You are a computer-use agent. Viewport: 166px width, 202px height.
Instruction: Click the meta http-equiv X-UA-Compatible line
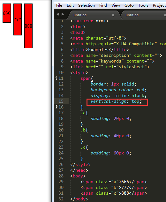pyautogui.click(x=118, y=44)
